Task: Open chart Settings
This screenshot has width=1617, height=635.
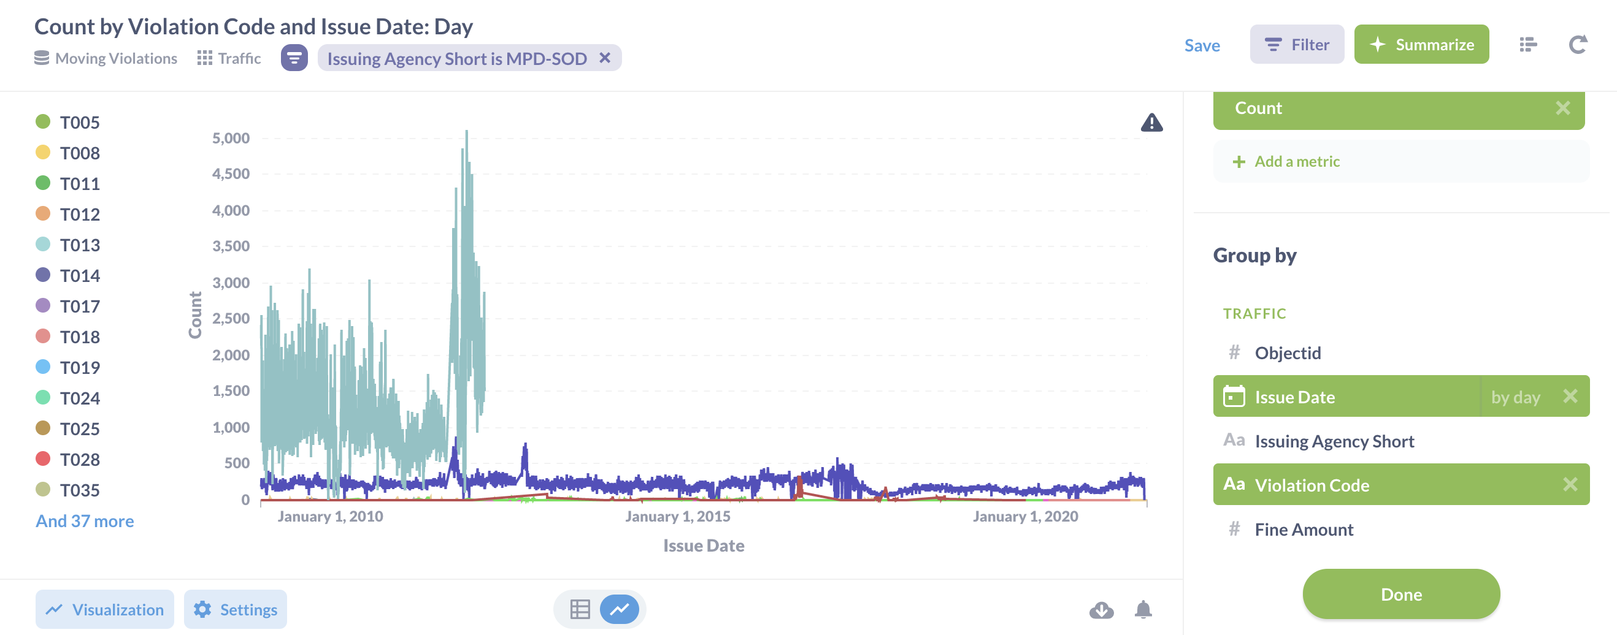Action: click(236, 609)
